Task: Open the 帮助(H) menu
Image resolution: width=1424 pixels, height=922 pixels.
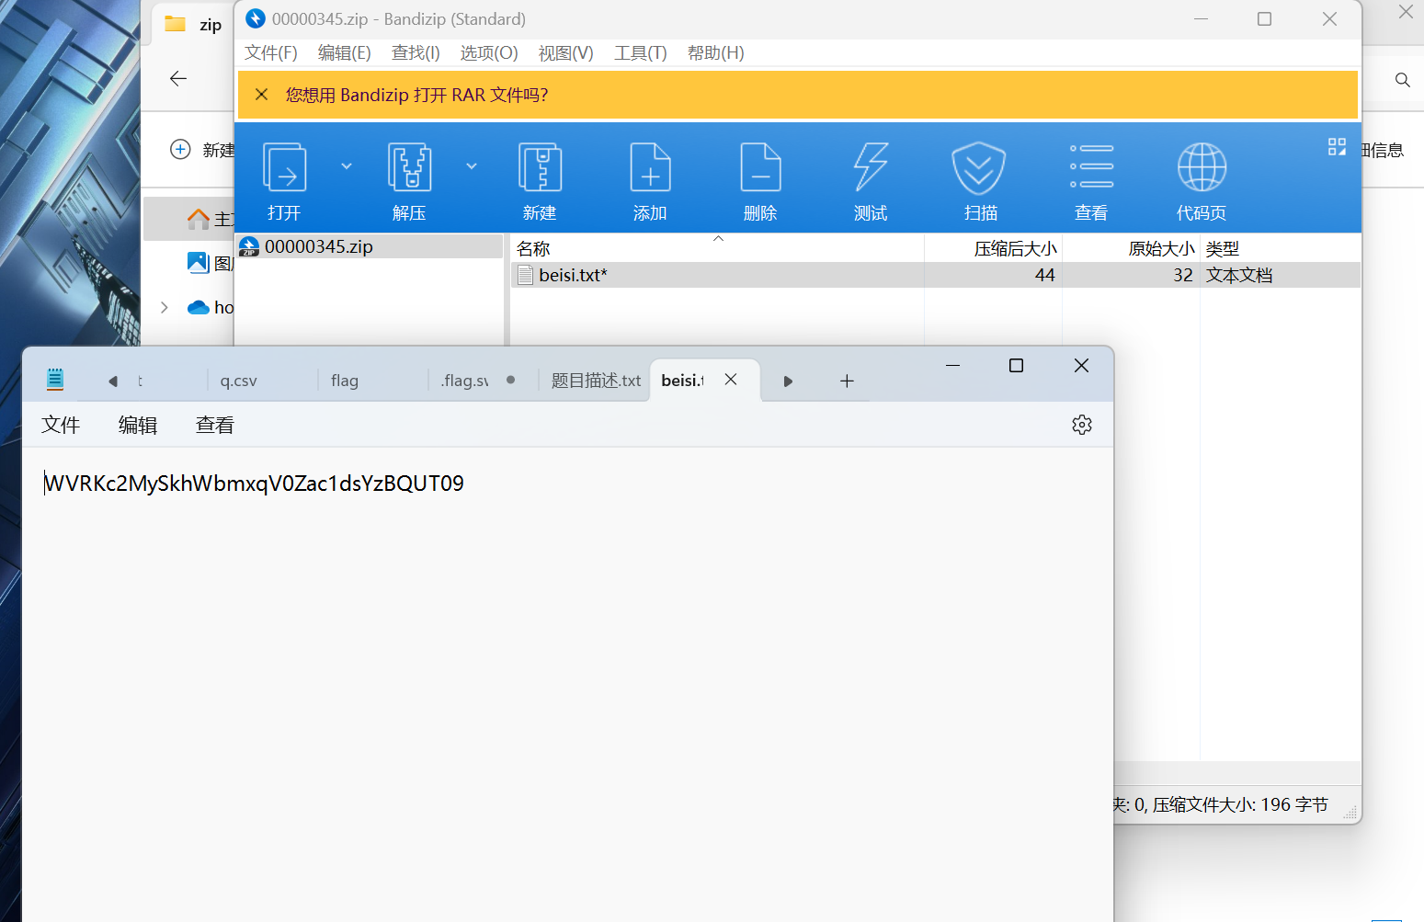Action: point(715,53)
